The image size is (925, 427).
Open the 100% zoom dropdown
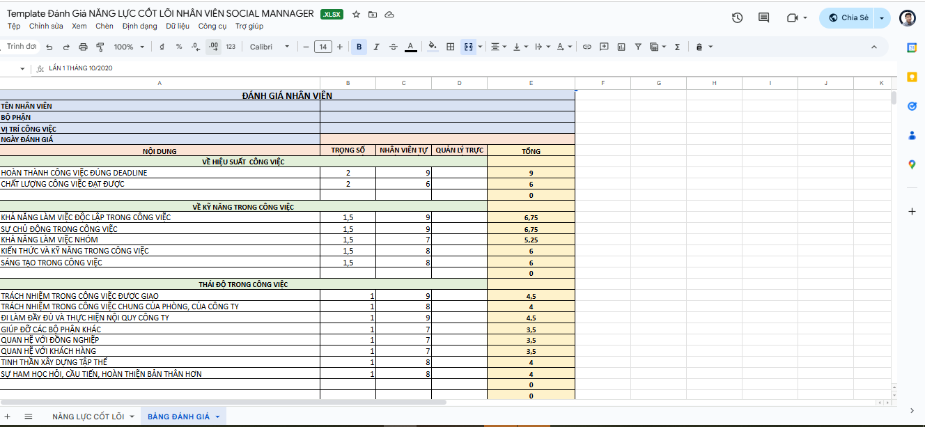[129, 47]
